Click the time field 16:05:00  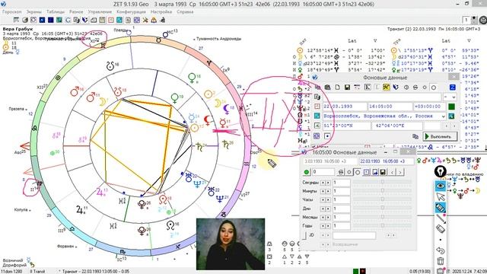390,107
